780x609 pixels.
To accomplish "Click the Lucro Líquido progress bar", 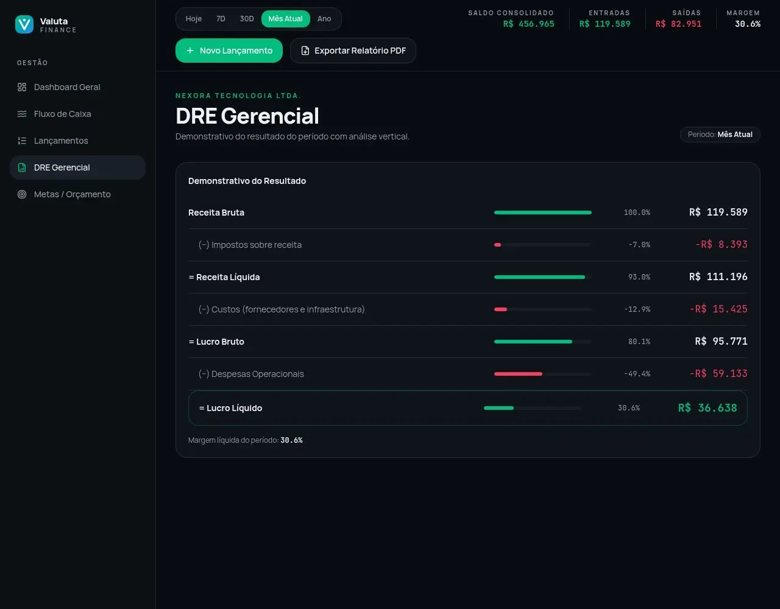I will (x=533, y=408).
